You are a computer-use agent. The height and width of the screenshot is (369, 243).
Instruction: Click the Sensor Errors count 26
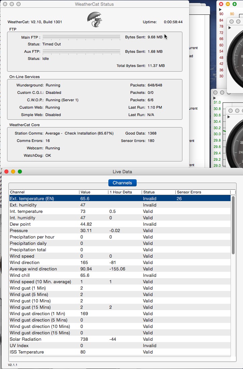click(179, 198)
